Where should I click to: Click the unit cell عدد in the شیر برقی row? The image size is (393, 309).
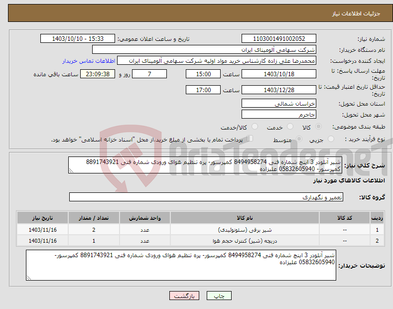(x=145, y=230)
